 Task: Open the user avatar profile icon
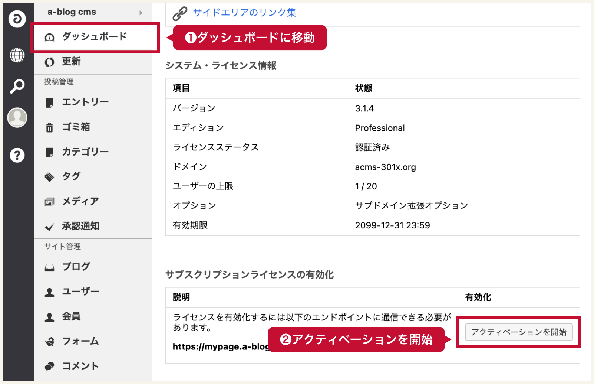pos(17,117)
